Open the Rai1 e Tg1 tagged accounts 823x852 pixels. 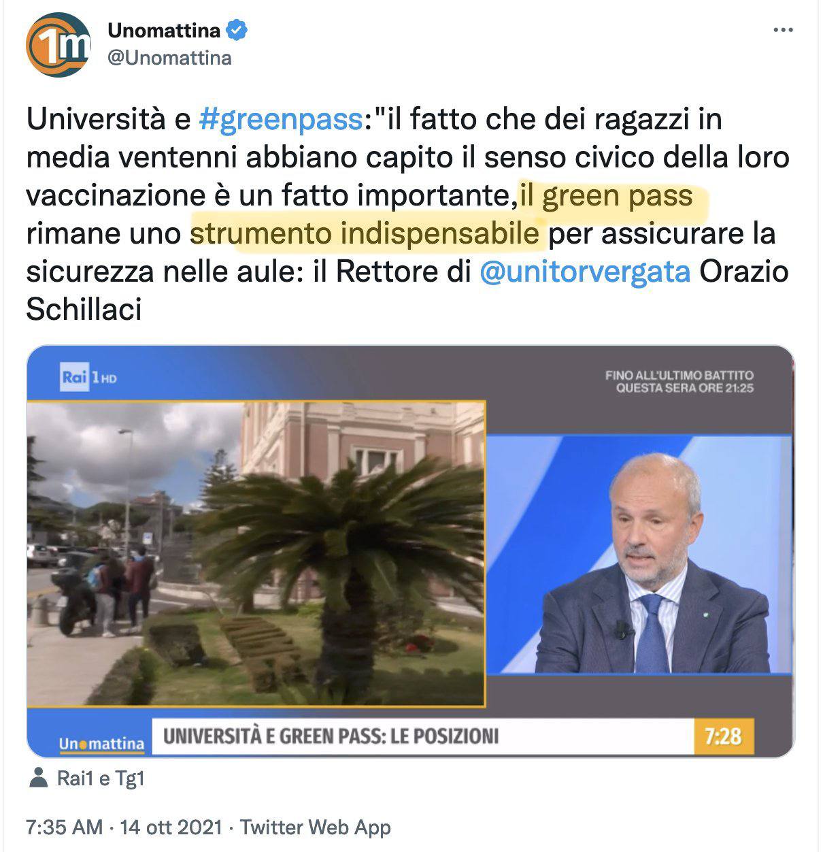click(x=101, y=779)
